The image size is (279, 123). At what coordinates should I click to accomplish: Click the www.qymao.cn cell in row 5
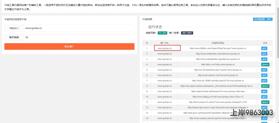pyautogui.click(x=165, y=70)
